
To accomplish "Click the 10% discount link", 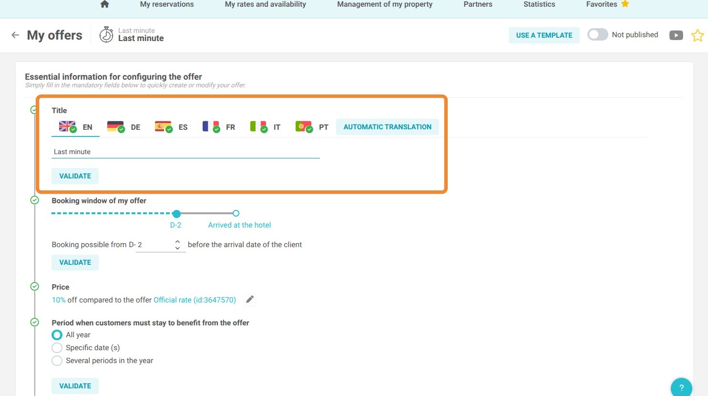I will click(59, 300).
